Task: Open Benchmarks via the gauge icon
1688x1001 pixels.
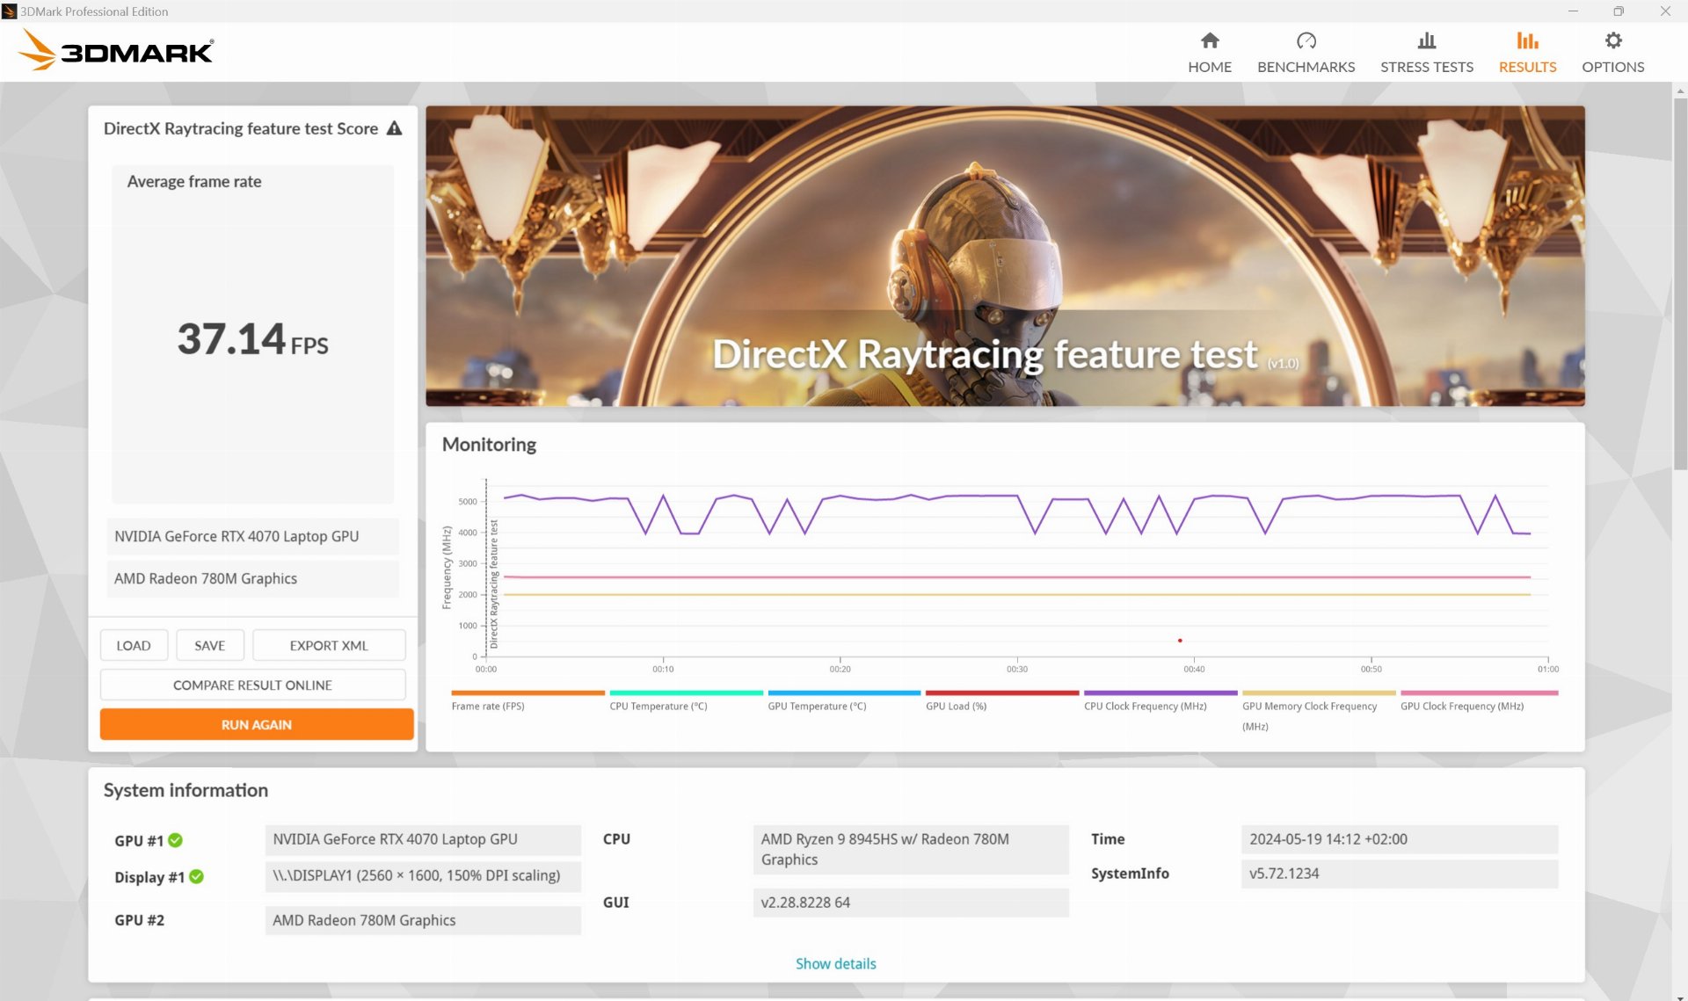Action: pyautogui.click(x=1306, y=40)
